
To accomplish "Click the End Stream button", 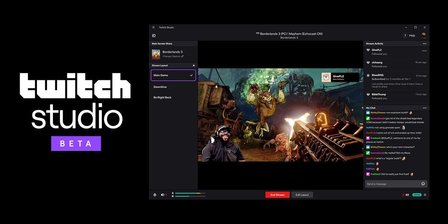I will point(277,195).
